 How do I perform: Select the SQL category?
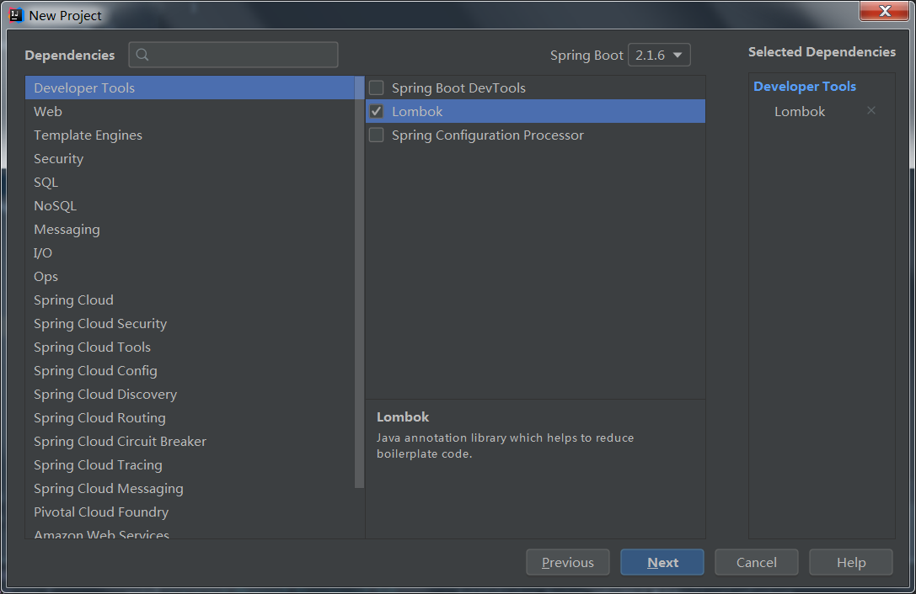coord(190,182)
